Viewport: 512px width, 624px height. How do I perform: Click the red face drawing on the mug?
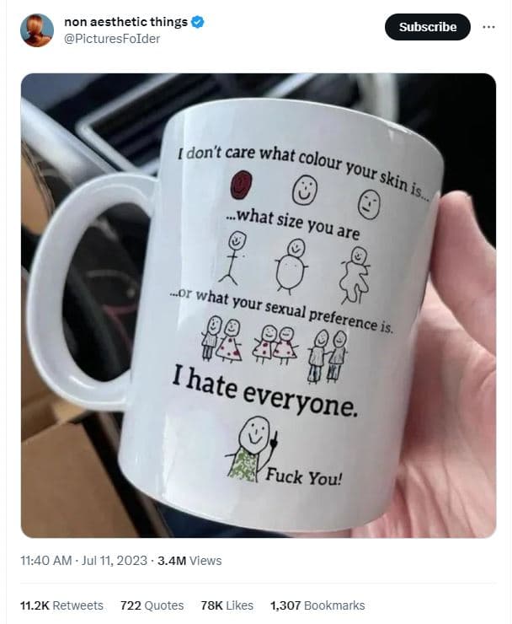tap(243, 184)
